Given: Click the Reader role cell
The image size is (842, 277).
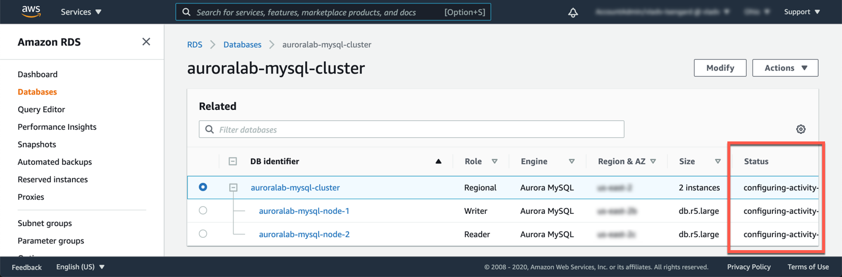Looking at the screenshot, I should click(x=477, y=234).
